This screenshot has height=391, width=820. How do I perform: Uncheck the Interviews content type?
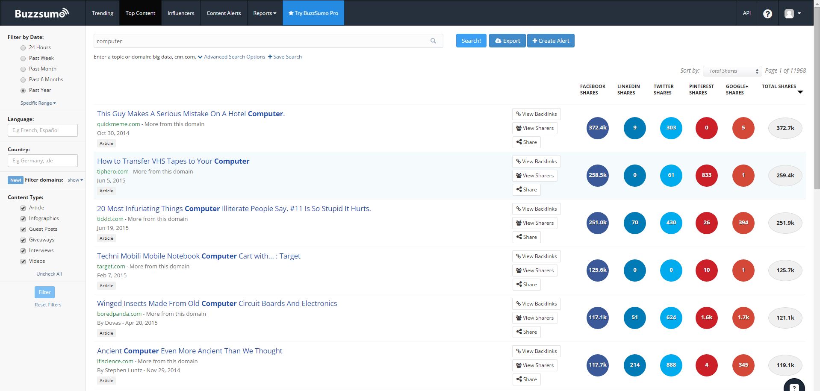coord(23,251)
